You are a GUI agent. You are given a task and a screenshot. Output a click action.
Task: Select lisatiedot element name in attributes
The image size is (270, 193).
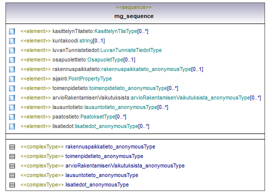tap(63, 126)
